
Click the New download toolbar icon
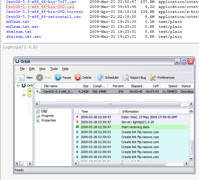[22, 78]
